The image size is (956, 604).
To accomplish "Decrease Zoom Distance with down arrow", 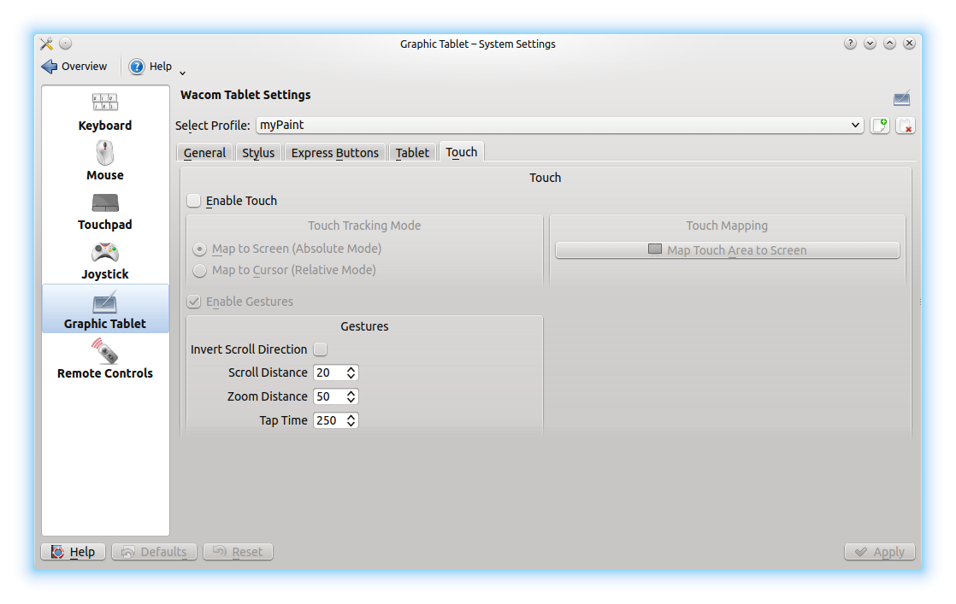I will point(351,400).
